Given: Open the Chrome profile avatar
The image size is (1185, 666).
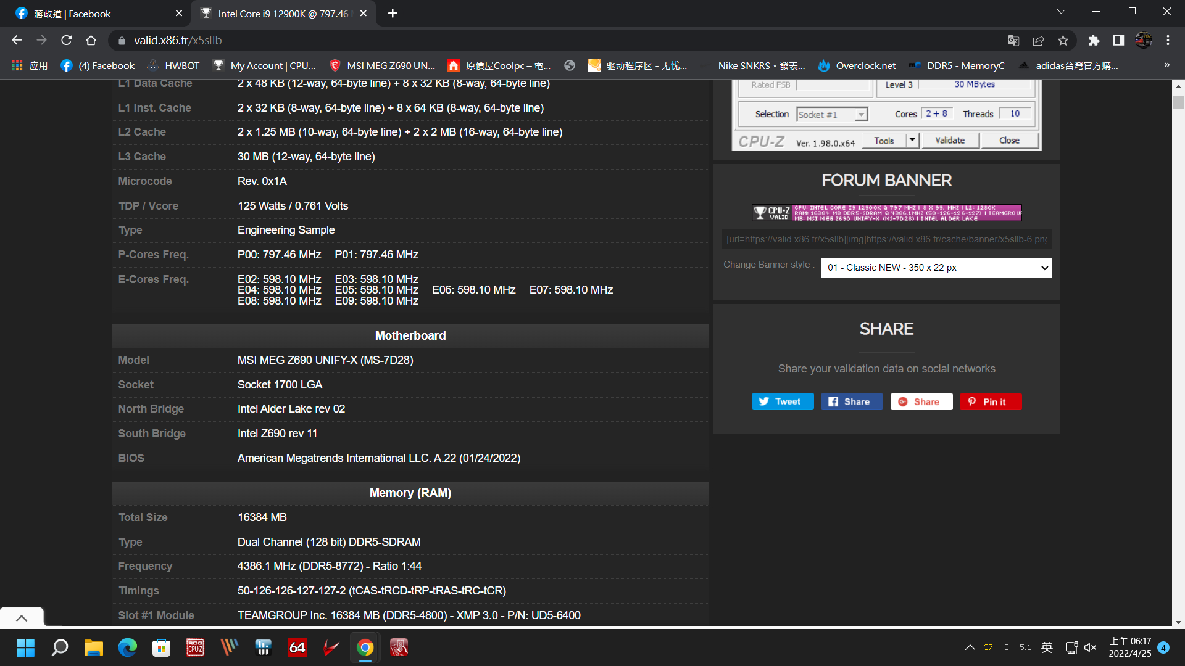Looking at the screenshot, I should click(1144, 40).
